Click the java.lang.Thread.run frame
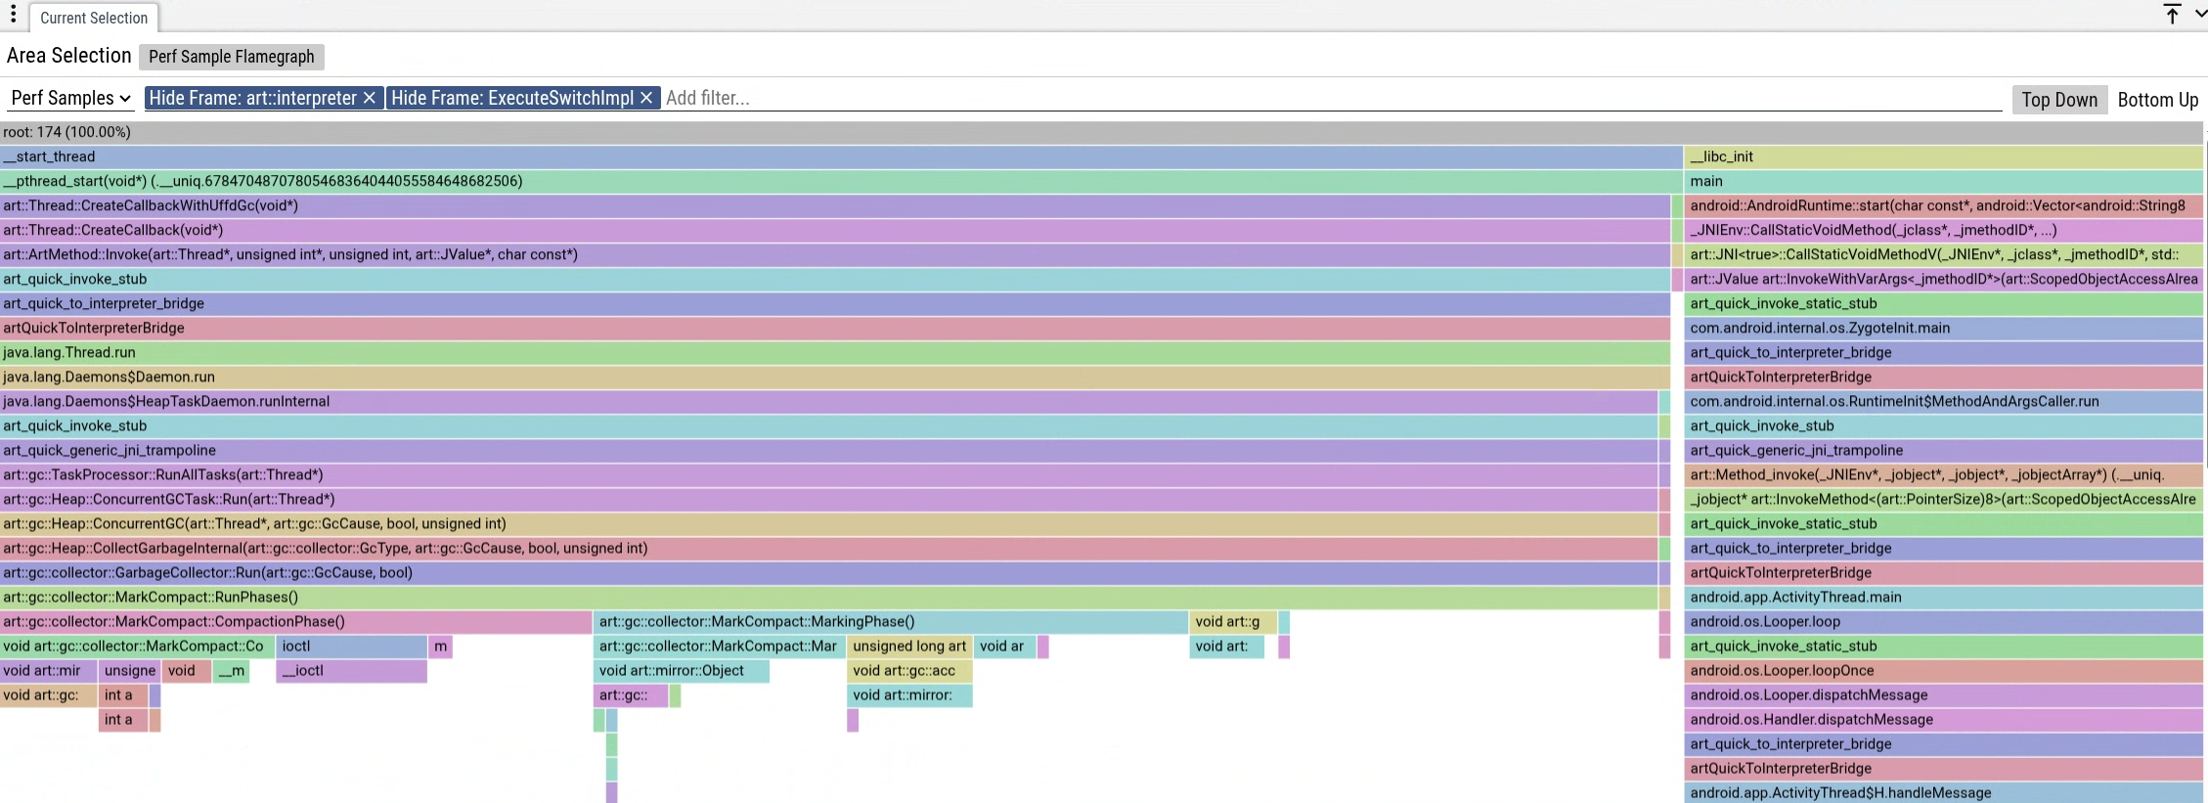2208x803 pixels. [834, 352]
